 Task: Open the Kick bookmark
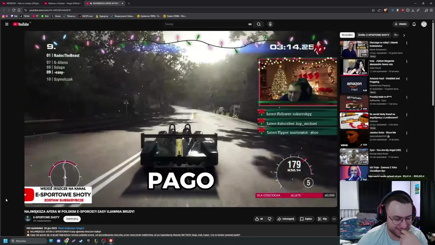tap(45, 16)
